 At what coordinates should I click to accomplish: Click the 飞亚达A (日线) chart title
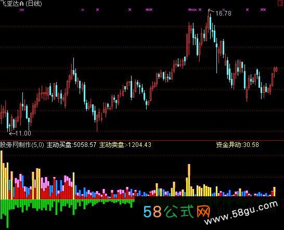(21, 4)
